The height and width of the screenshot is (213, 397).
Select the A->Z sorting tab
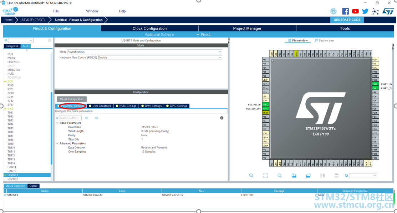point(26,46)
